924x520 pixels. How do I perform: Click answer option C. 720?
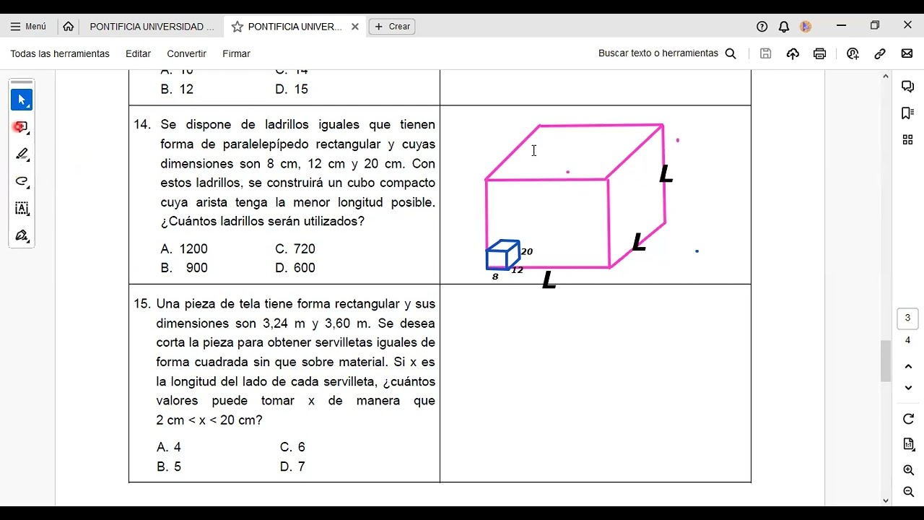(x=295, y=248)
